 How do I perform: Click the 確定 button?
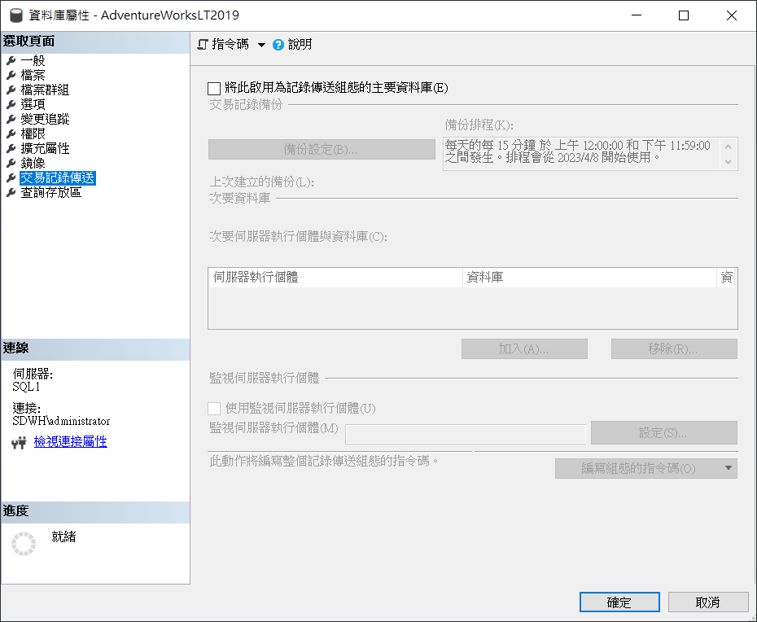619,602
